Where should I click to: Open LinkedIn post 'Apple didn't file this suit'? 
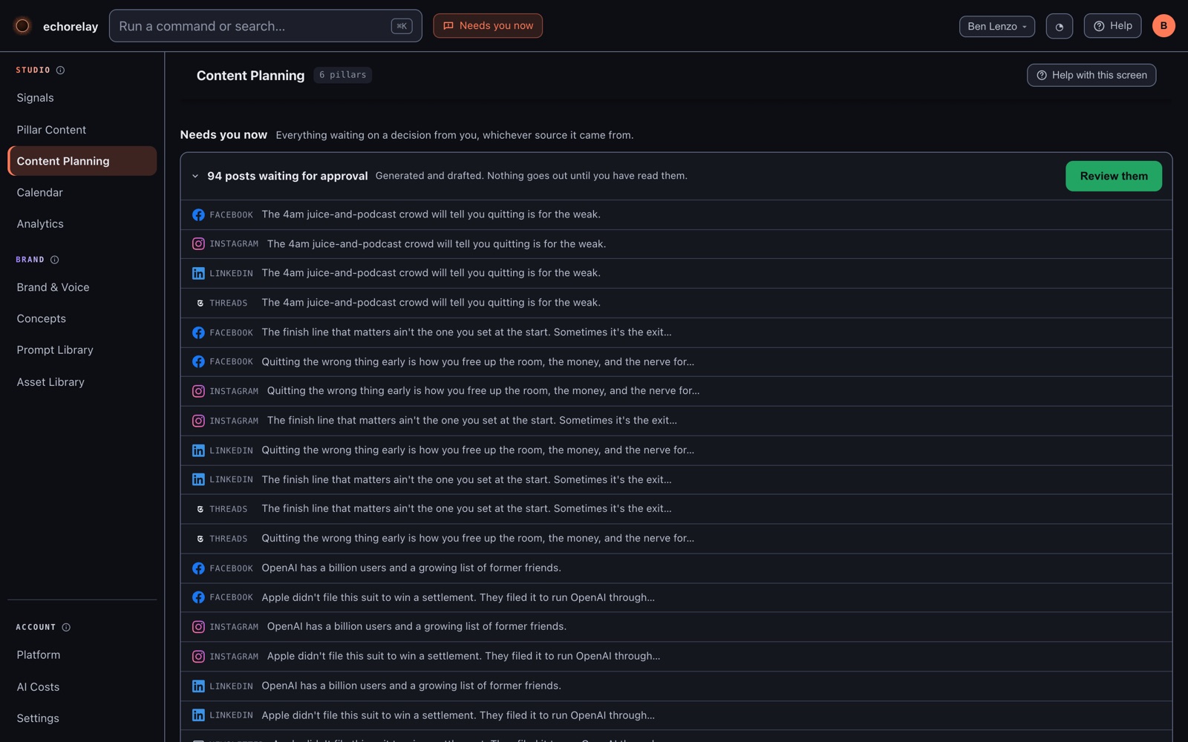point(676,715)
